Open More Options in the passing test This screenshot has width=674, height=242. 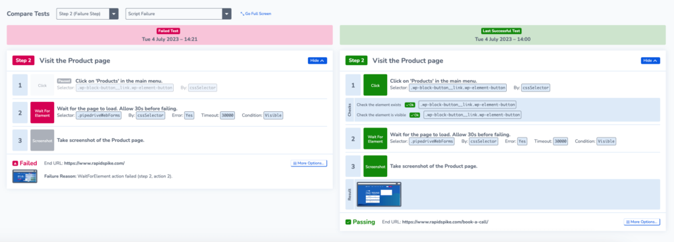point(642,222)
